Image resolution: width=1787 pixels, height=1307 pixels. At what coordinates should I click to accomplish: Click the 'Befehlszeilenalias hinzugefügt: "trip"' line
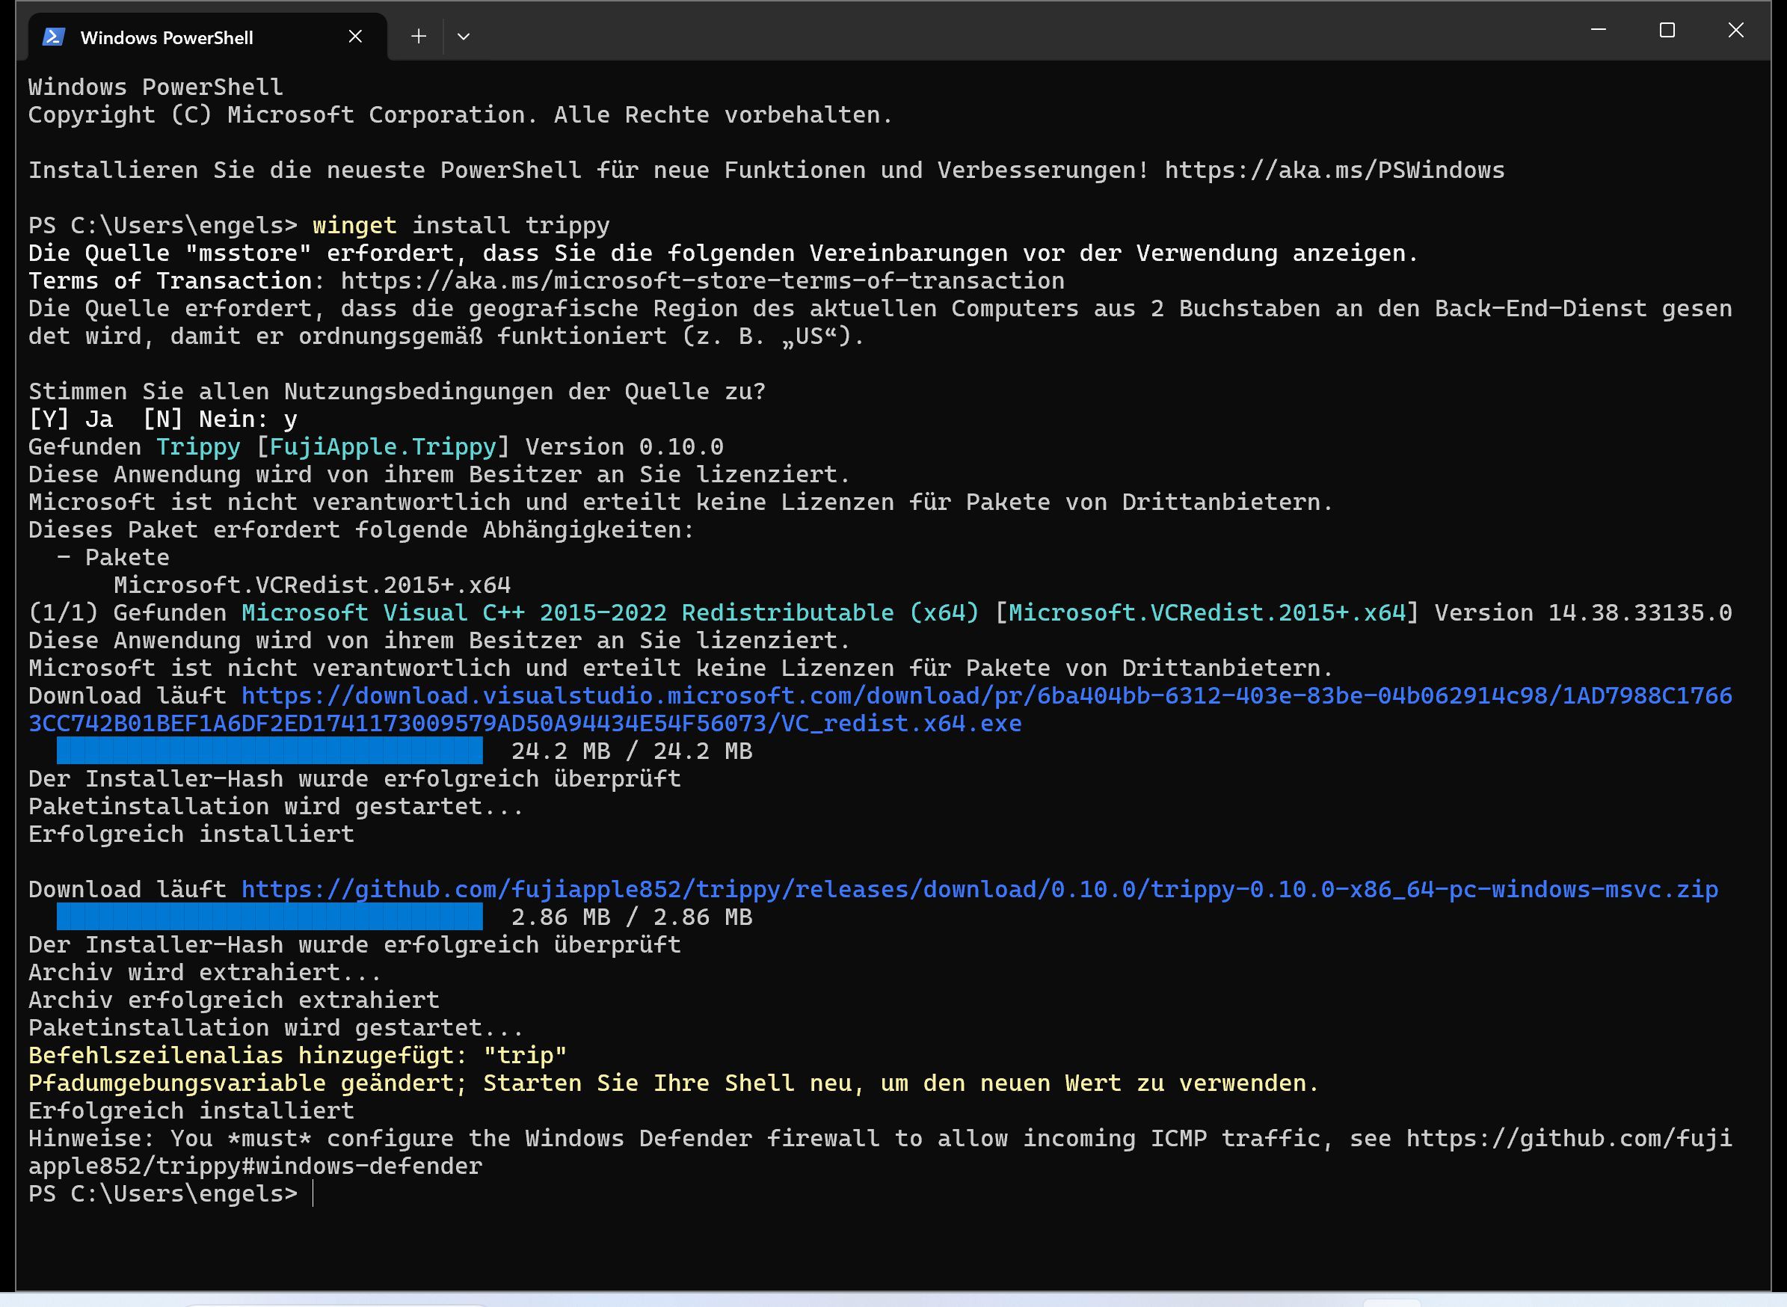[x=298, y=1056]
